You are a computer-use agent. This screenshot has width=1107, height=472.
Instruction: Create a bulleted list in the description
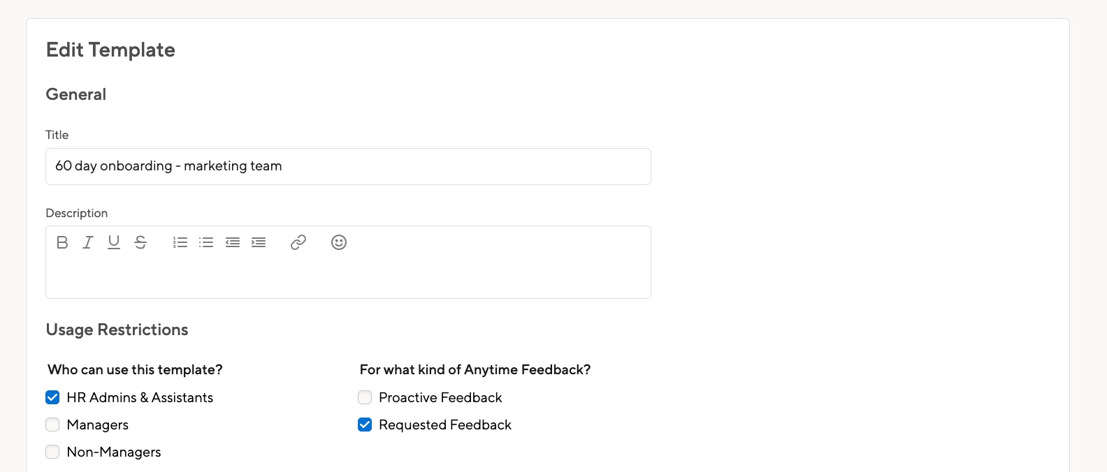click(206, 242)
